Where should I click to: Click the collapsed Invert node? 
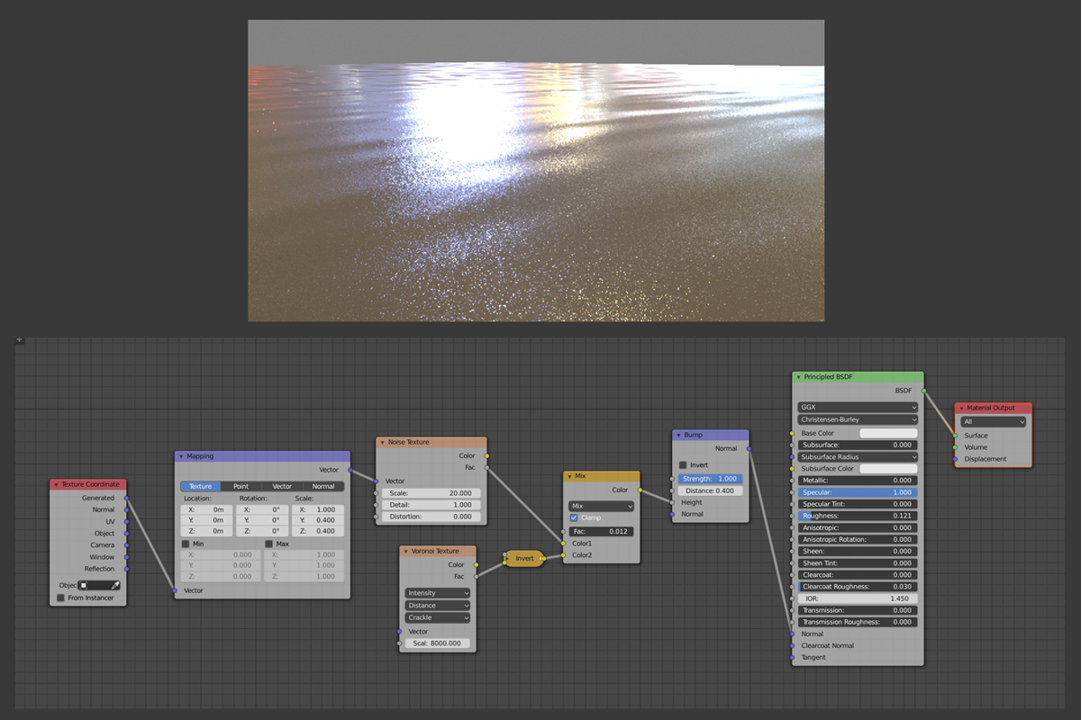(524, 559)
